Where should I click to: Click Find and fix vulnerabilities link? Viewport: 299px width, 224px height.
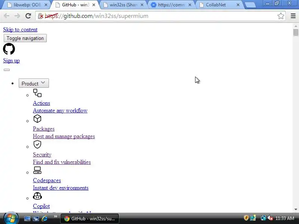tap(62, 162)
